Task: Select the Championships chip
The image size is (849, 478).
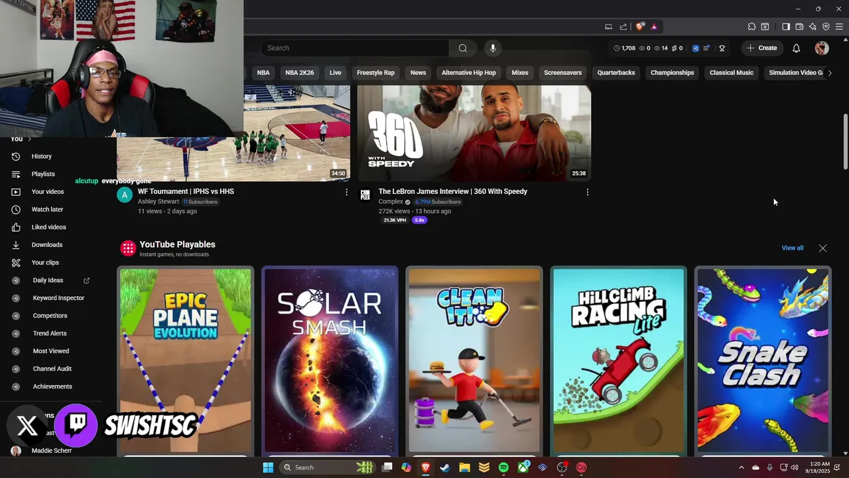Action: (672, 72)
